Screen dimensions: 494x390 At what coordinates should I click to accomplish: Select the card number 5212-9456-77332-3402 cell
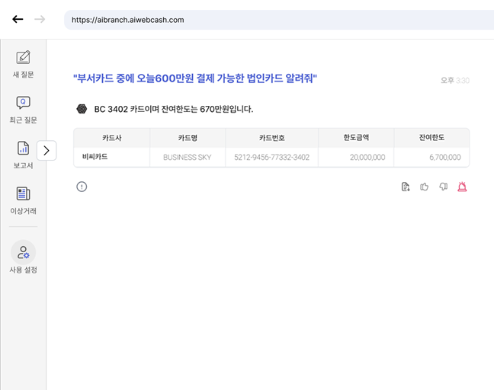[271, 157]
